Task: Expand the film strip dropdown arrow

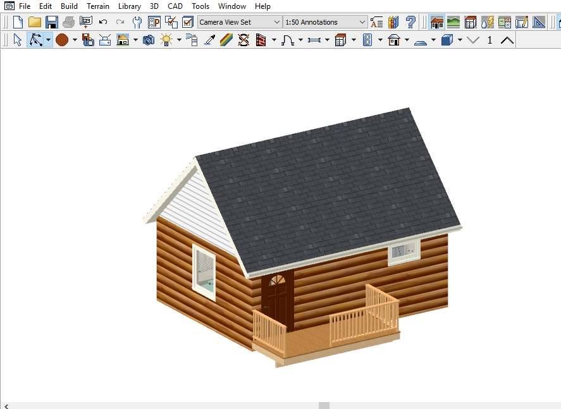Action: coord(274,40)
